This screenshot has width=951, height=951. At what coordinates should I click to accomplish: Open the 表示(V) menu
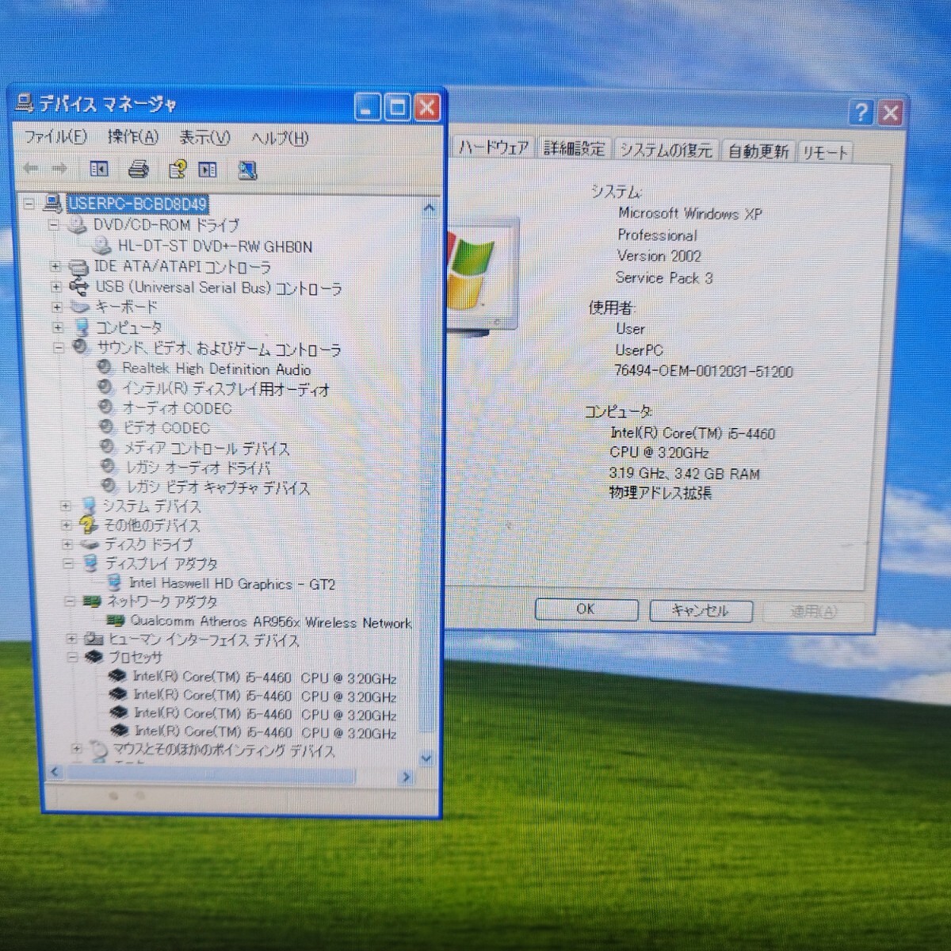click(x=204, y=138)
